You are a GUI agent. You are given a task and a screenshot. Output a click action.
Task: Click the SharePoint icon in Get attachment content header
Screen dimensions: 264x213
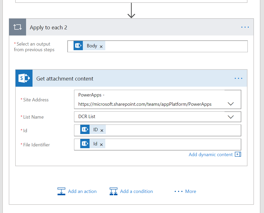pos(24,78)
